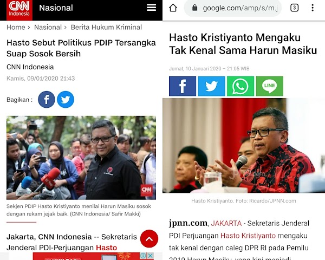Share JPNN article via WhatsApp button
325x260 pixels.
pyautogui.click(x=240, y=86)
